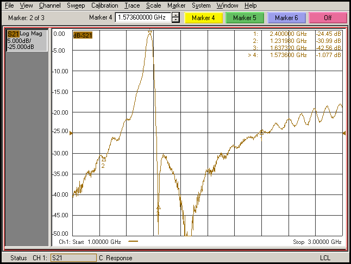
Task: Click the -50.00 axis label
Action: (60, 234)
